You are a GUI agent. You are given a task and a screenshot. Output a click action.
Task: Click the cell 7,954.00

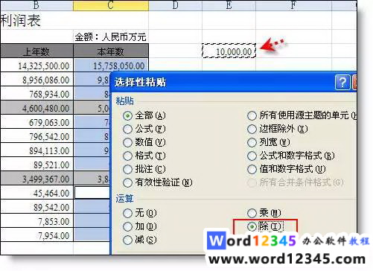coord(36,235)
